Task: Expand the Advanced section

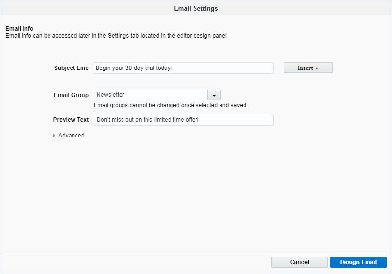Action: pos(69,136)
